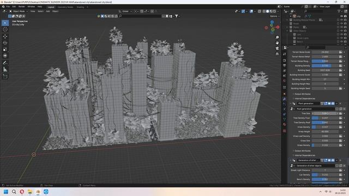Open the viewport View menu

point(33,11)
